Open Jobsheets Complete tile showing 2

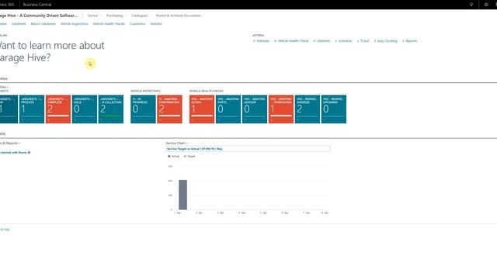click(x=58, y=109)
